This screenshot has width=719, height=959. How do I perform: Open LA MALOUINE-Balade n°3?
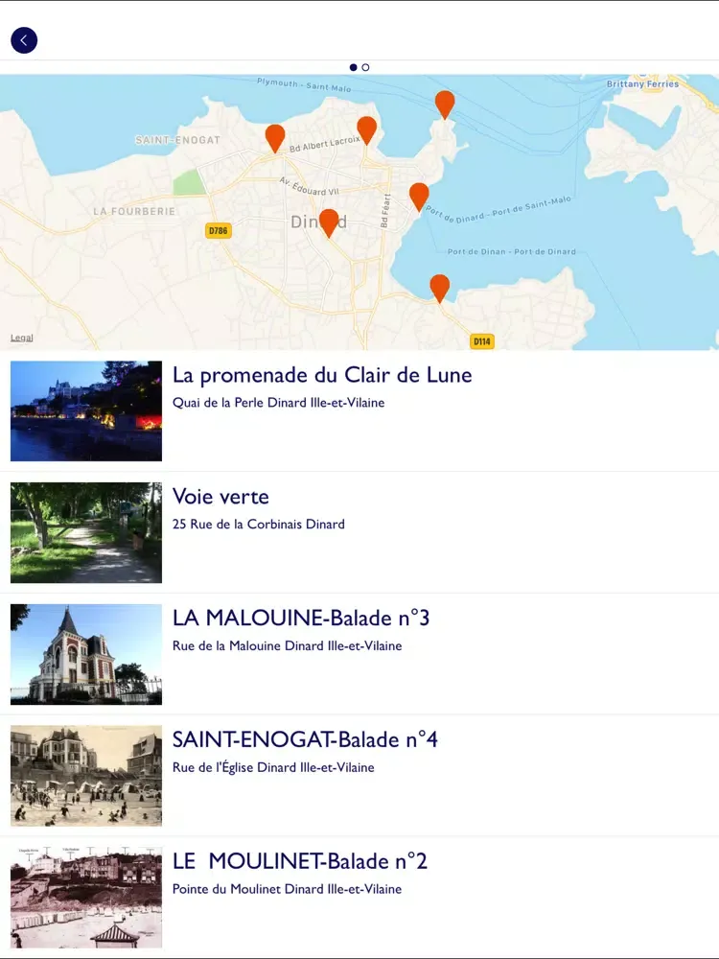(x=359, y=654)
